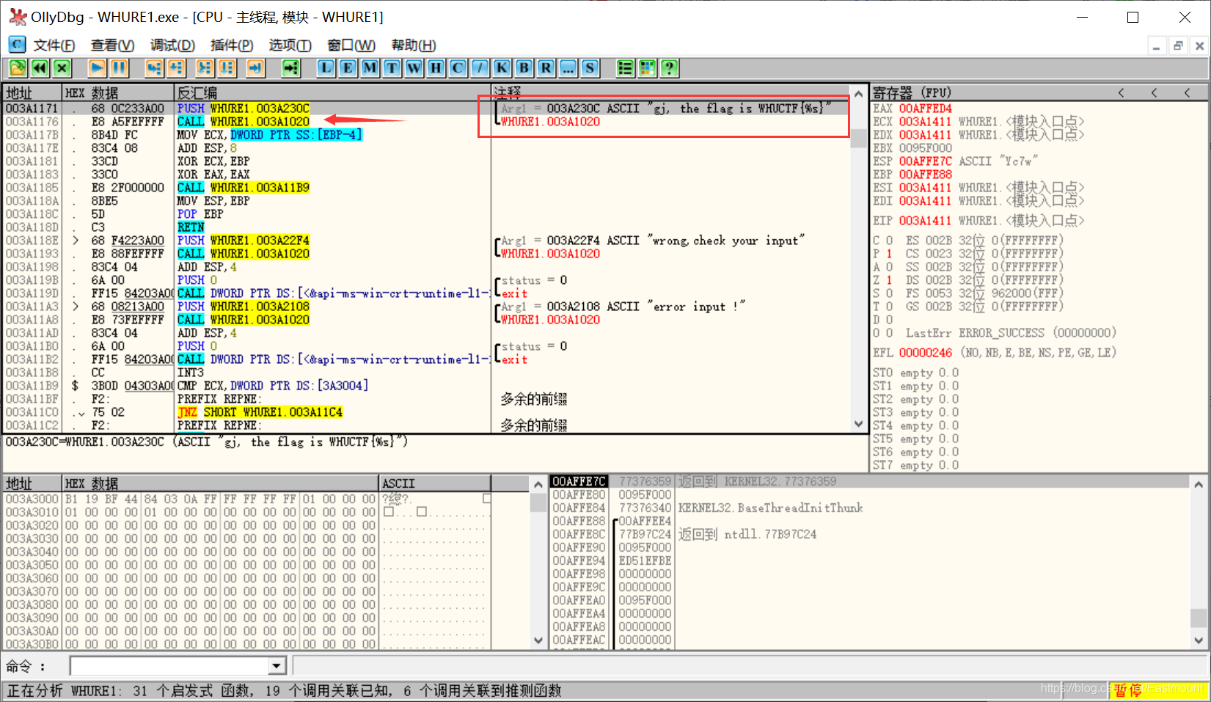Click the EIP register value 003A1411
Screen dimensions: 1211x702
point(925,221)
